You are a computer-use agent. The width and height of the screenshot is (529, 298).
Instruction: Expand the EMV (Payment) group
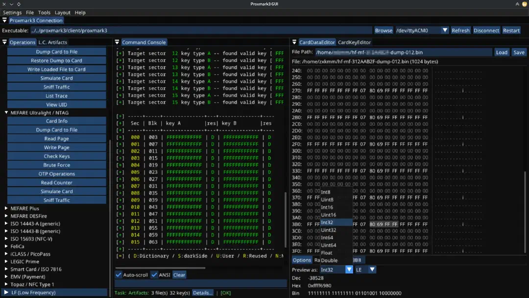6,277
